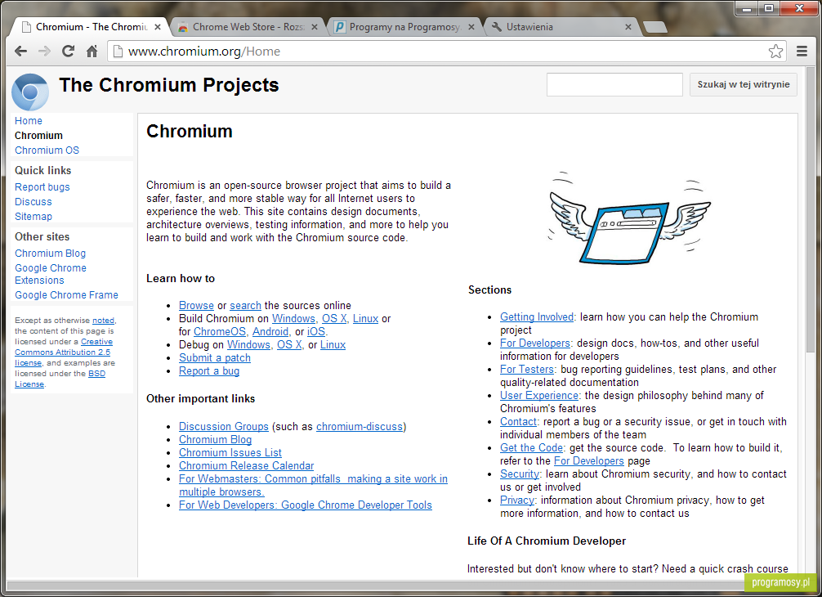Switch to the Programy na Programosy tab
This screenshot has height=597, width=822.
coord(404,27)
